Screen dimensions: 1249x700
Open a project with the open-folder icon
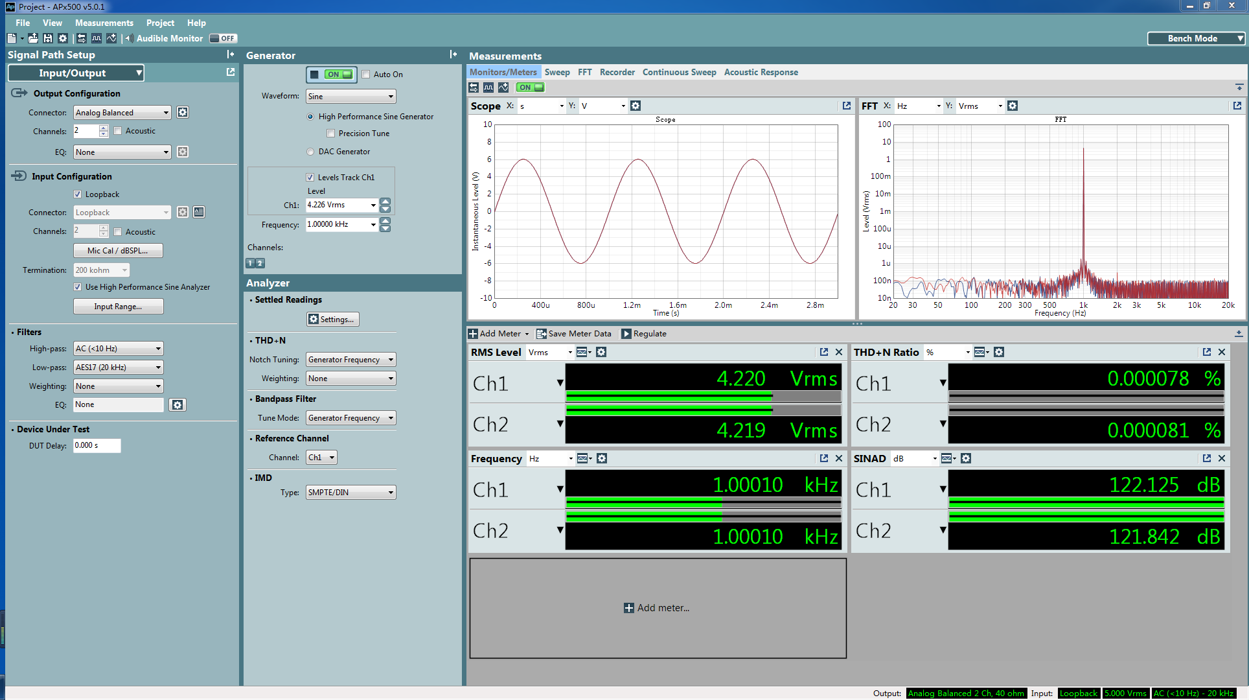(x=33, y=38)
